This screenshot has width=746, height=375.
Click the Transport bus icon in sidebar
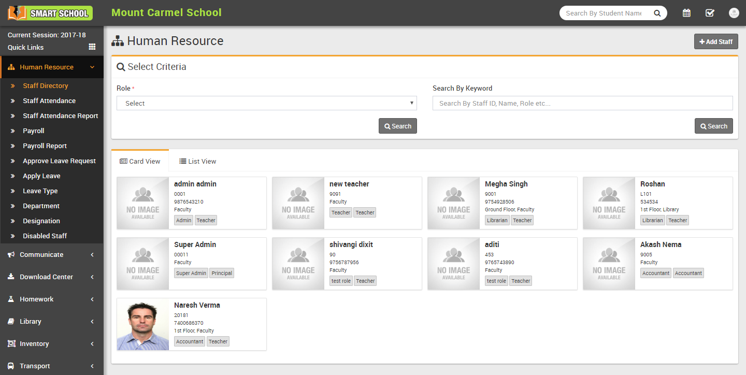(x=11, y=366)
